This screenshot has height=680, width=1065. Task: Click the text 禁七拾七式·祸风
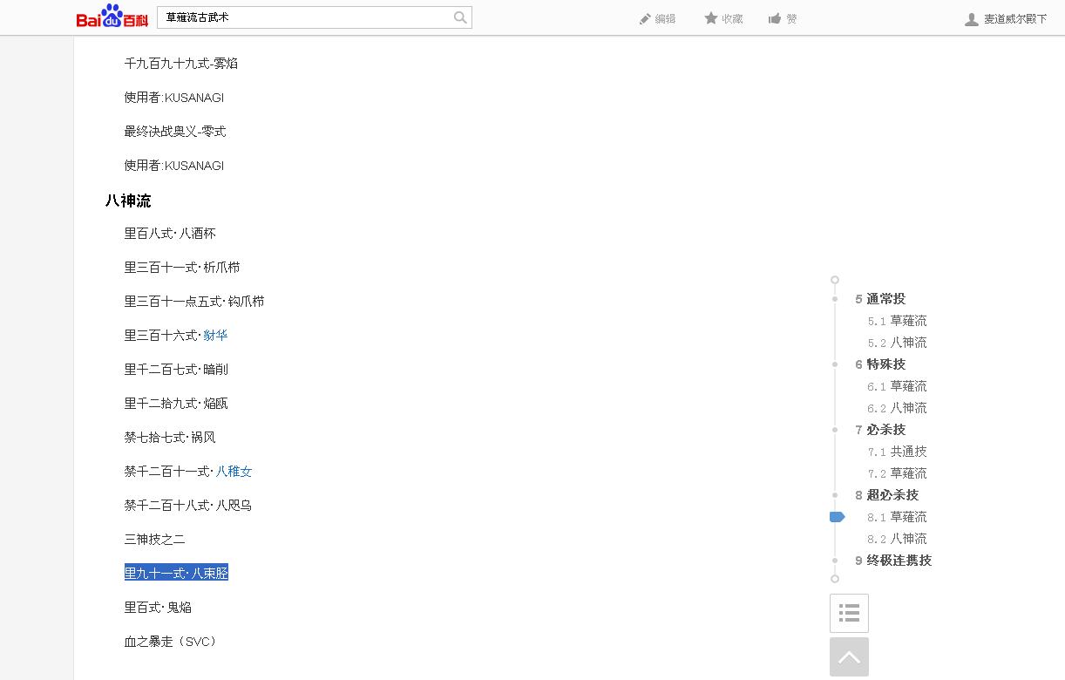[170, 438]
